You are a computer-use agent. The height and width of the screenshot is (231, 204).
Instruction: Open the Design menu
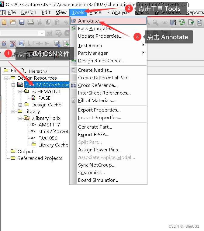(29, 12)
